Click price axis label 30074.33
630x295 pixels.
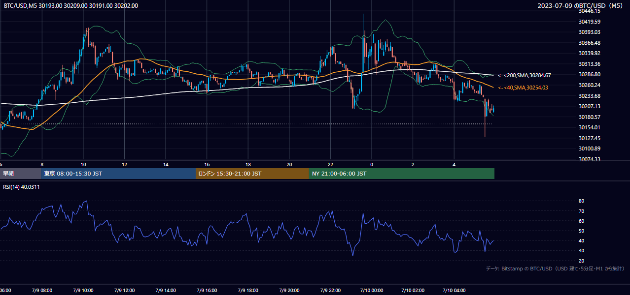click(x=589, y=159)
